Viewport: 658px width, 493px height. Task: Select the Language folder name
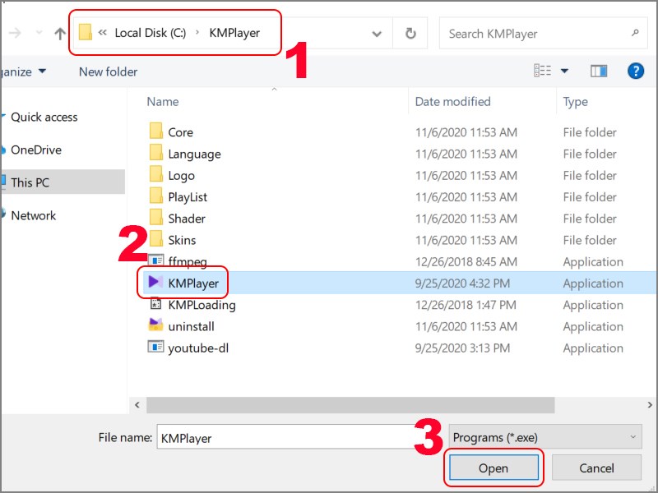[x=194, y=154]
